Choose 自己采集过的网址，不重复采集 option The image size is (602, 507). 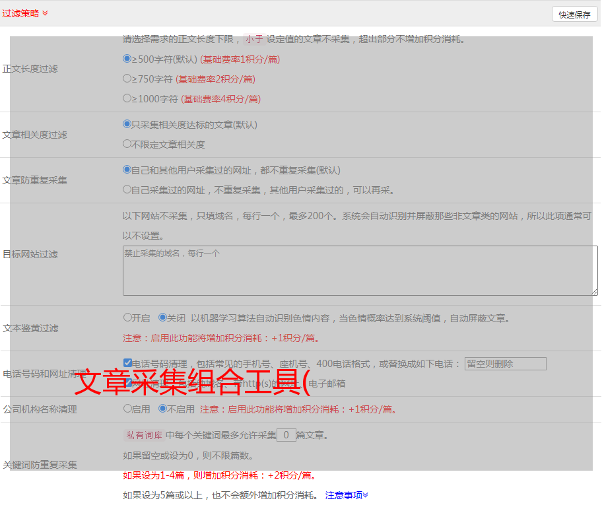pos(127,189)
